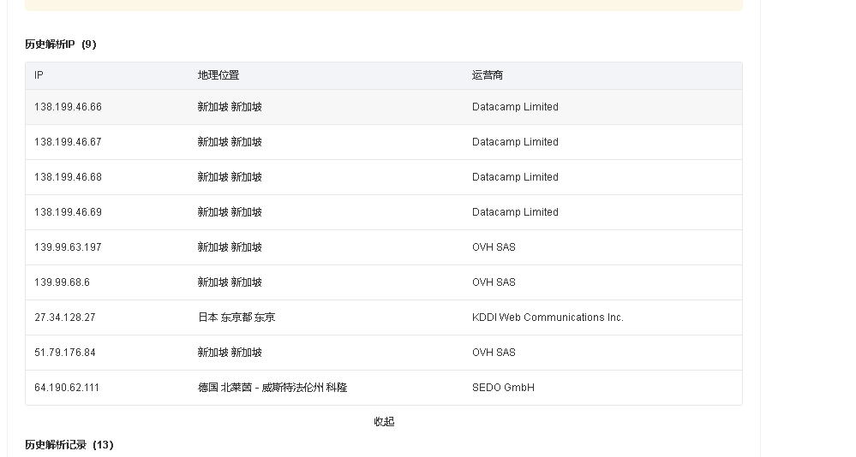Click 新加坡 新加坡 location for 138.199.46.67
This screenshot has height=457, width=856.
[x=230, y=142]
